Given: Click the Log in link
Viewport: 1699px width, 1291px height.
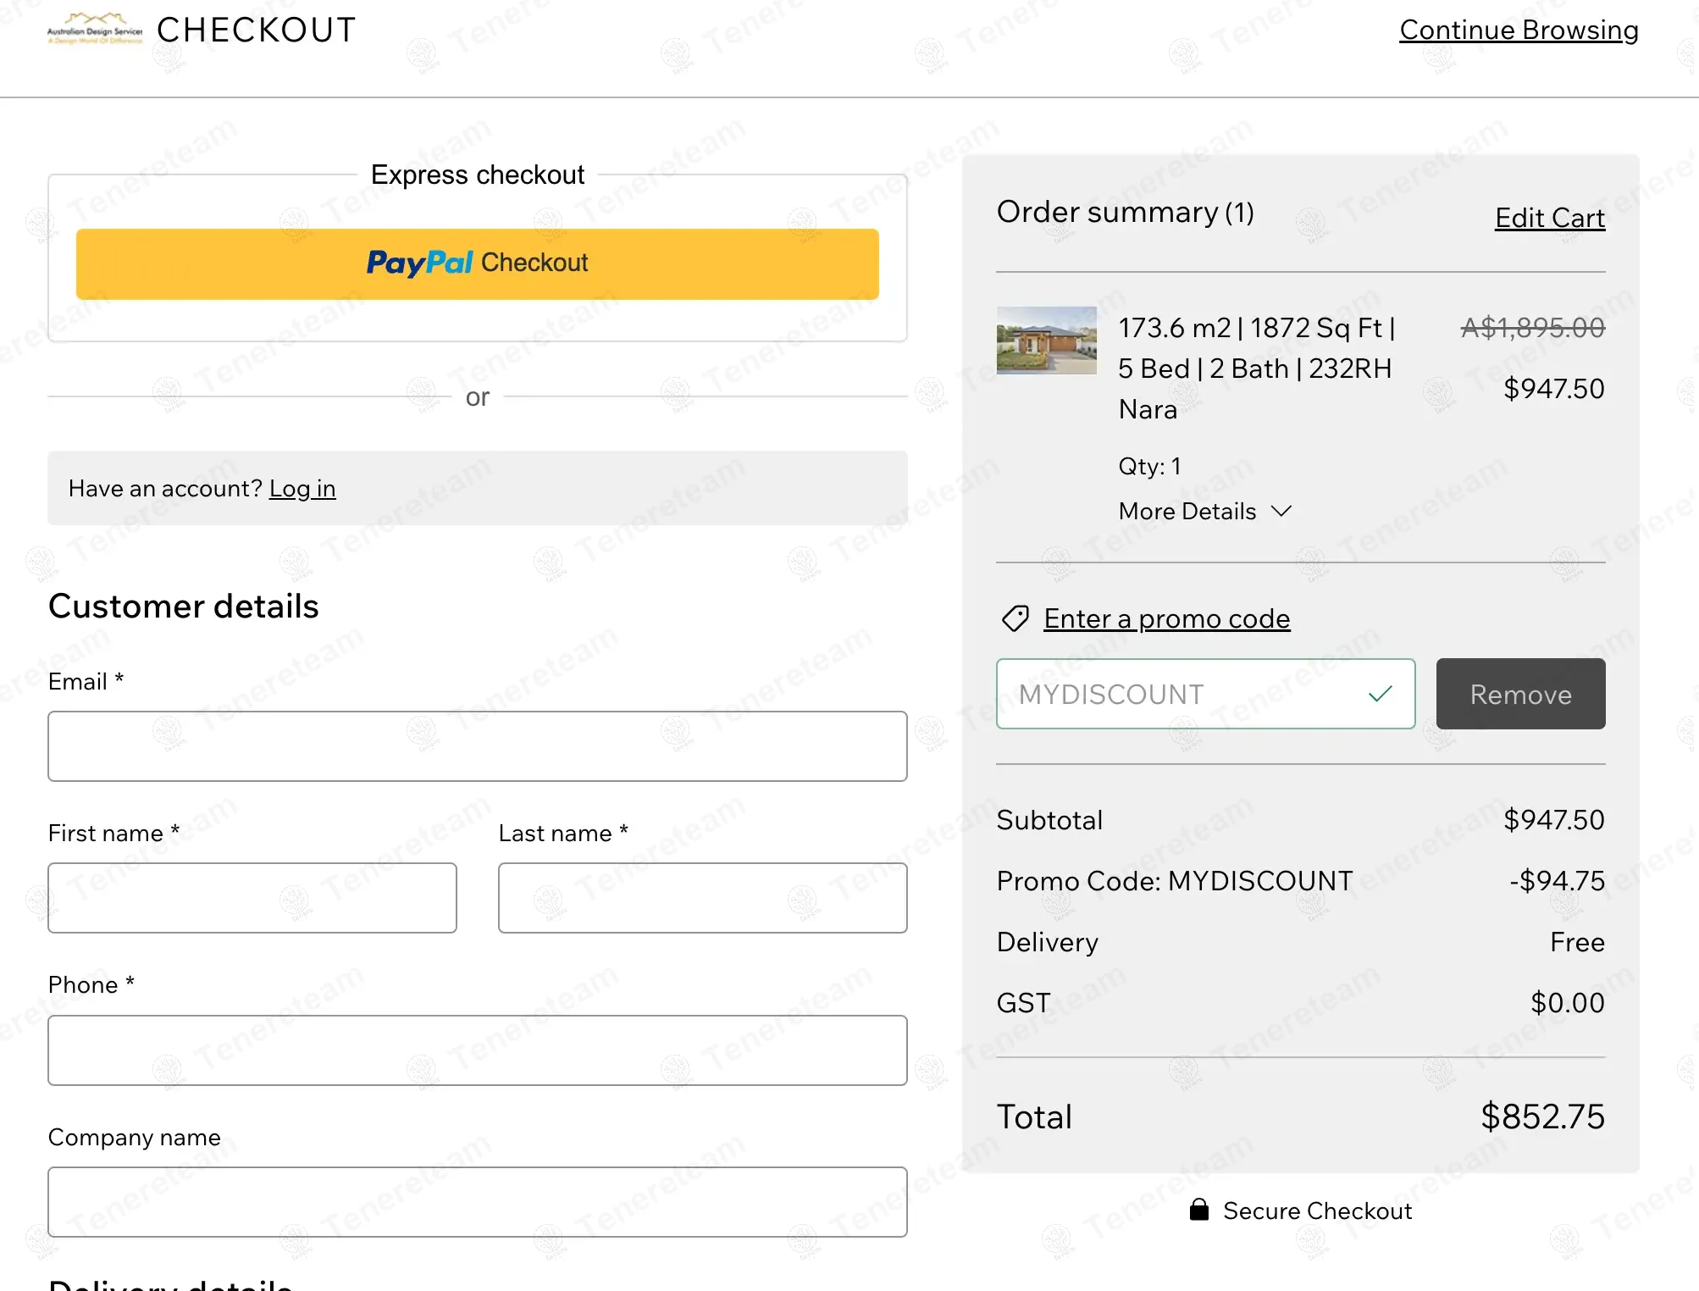Looking at the screenshot, I should click(302, 489).
